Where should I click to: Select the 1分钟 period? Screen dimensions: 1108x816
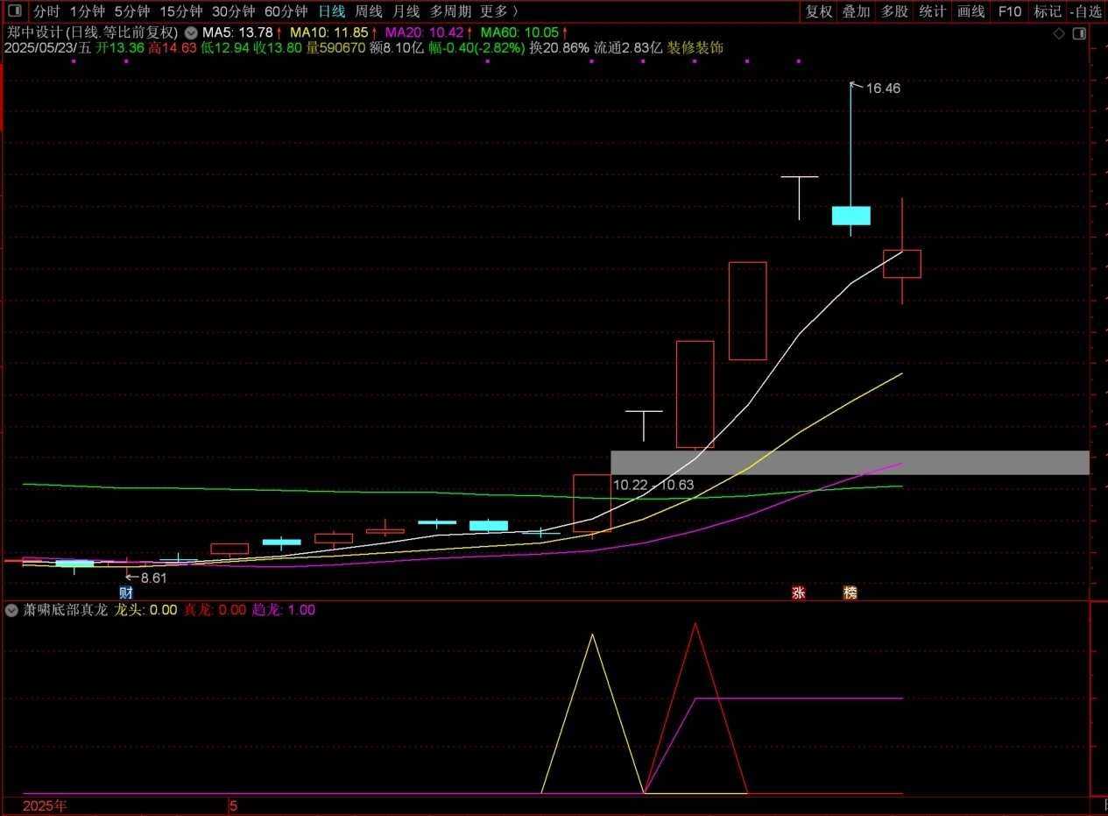[x=87, y=11]
